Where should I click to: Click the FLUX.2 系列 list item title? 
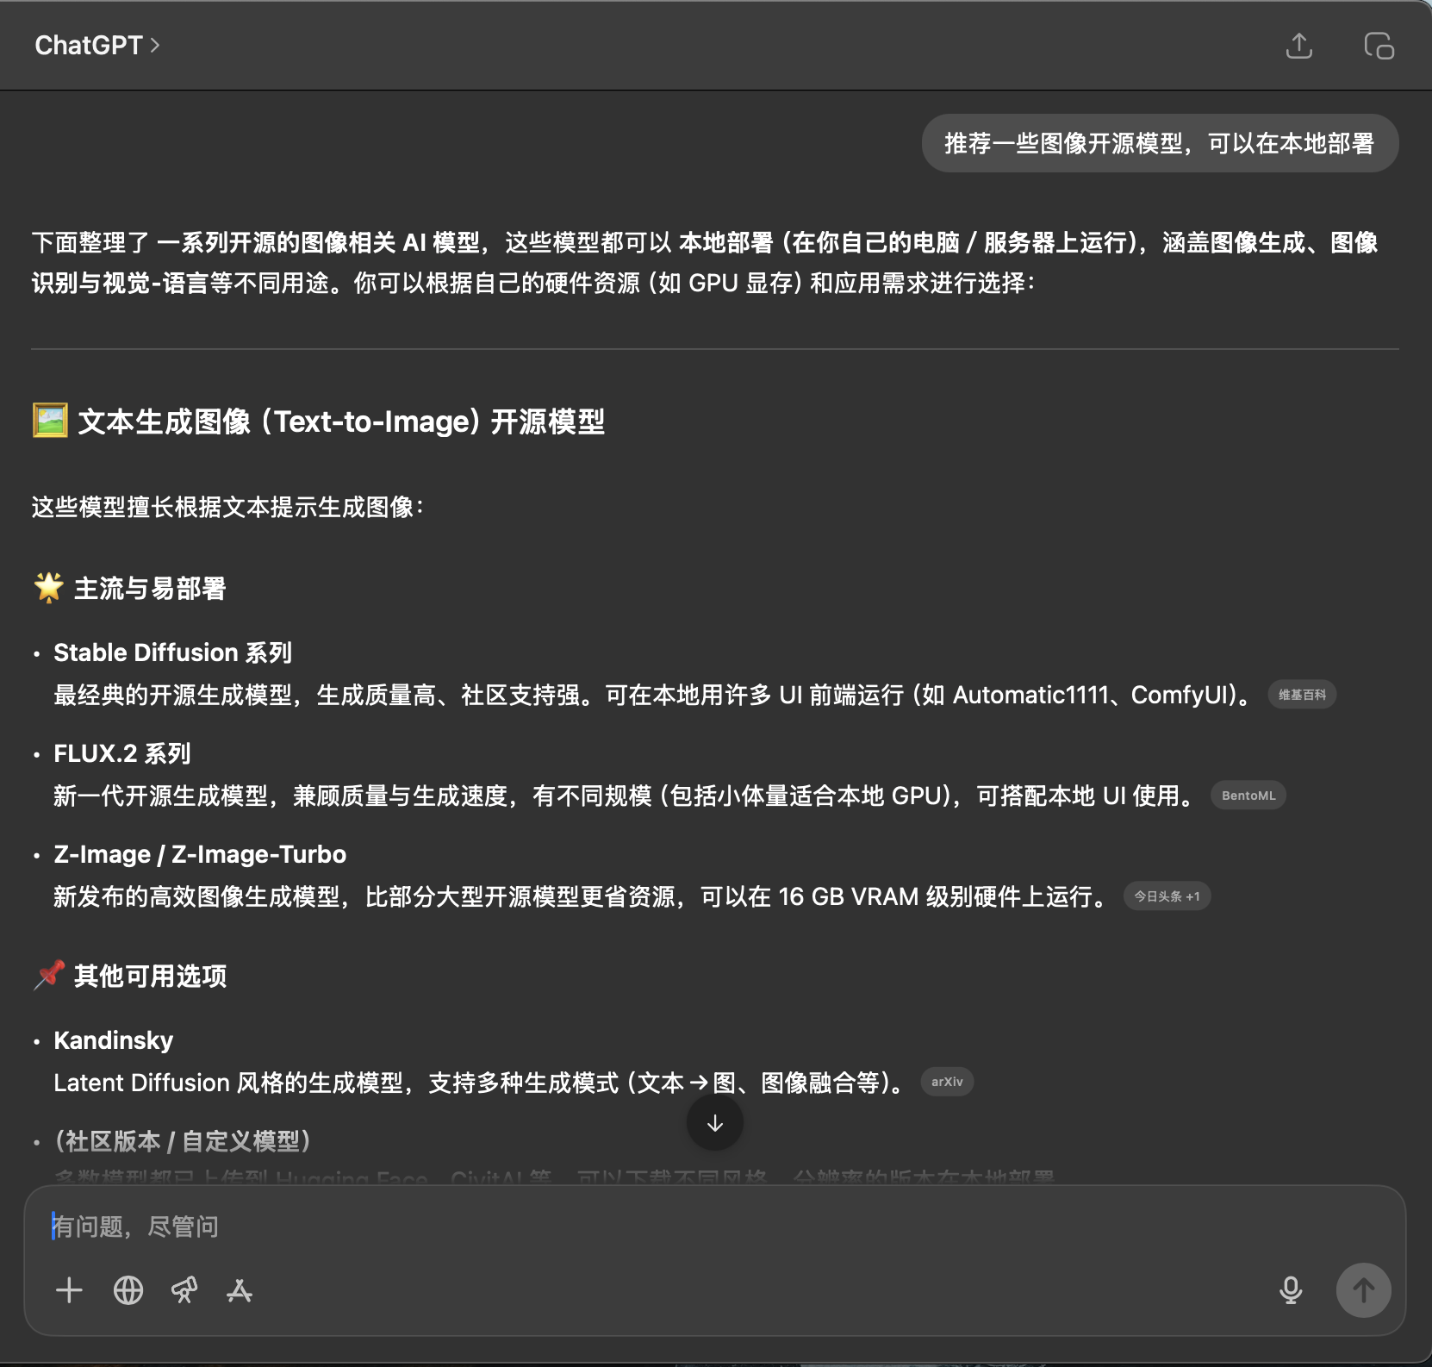click(x=121, y=753)
